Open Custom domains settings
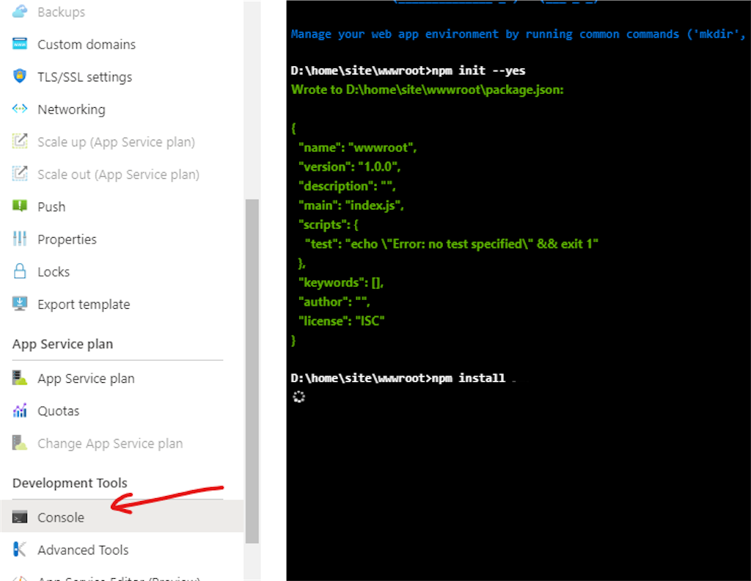Screen dimensions: 751x581 [87, 45]
